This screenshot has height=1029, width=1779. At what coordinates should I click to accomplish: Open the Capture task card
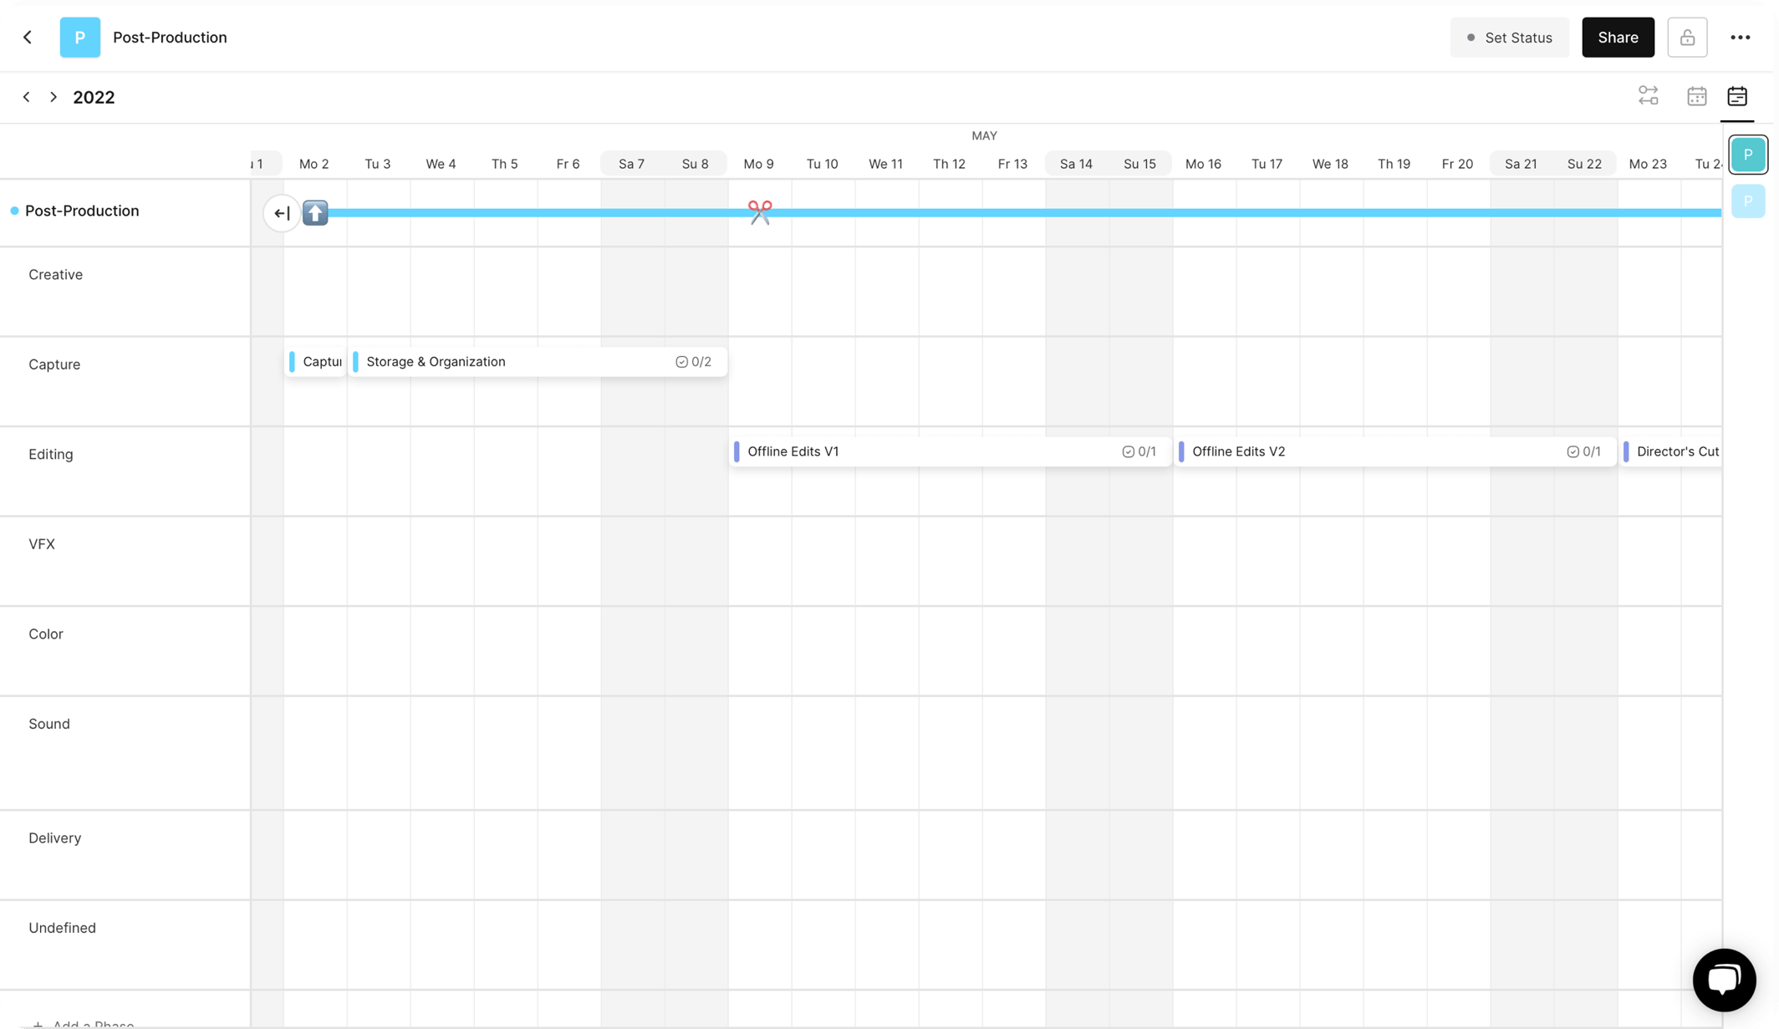[x=316, y=362]
